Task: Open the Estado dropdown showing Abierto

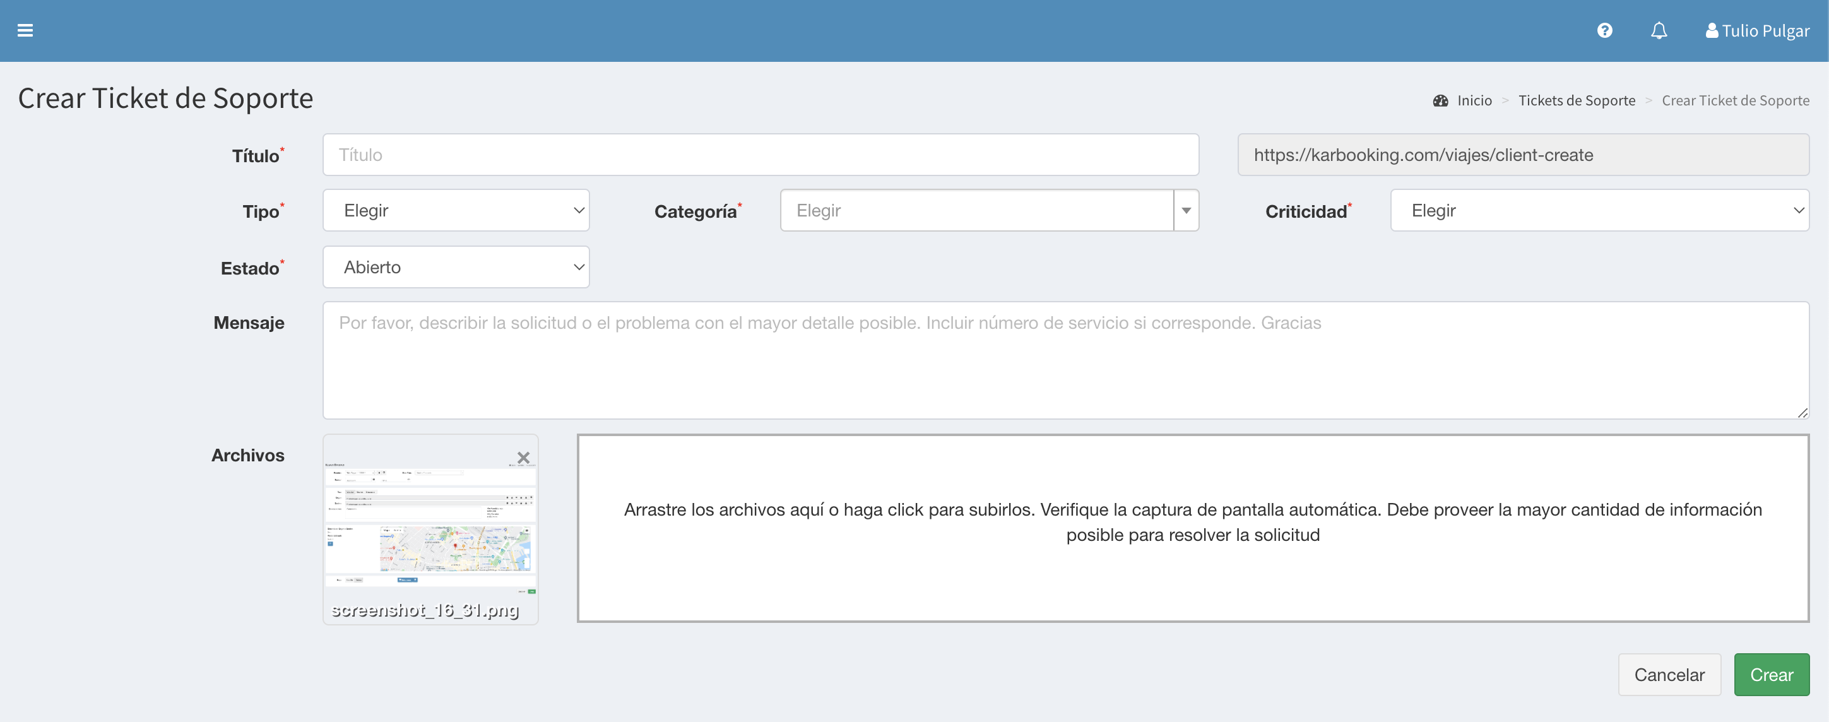Action: tap(456, 268)
